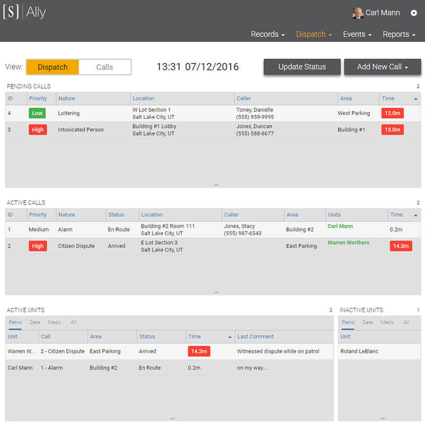
Task: Filter Active Units to show Medic units
Action: [x=54, y=322]
